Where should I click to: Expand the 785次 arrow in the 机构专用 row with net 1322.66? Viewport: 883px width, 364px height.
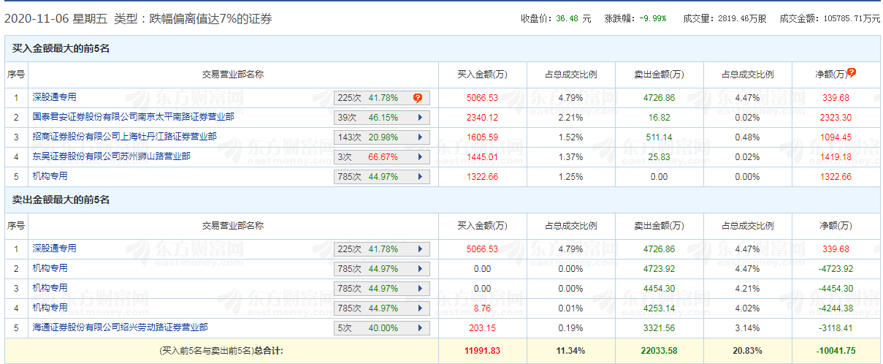420,176
